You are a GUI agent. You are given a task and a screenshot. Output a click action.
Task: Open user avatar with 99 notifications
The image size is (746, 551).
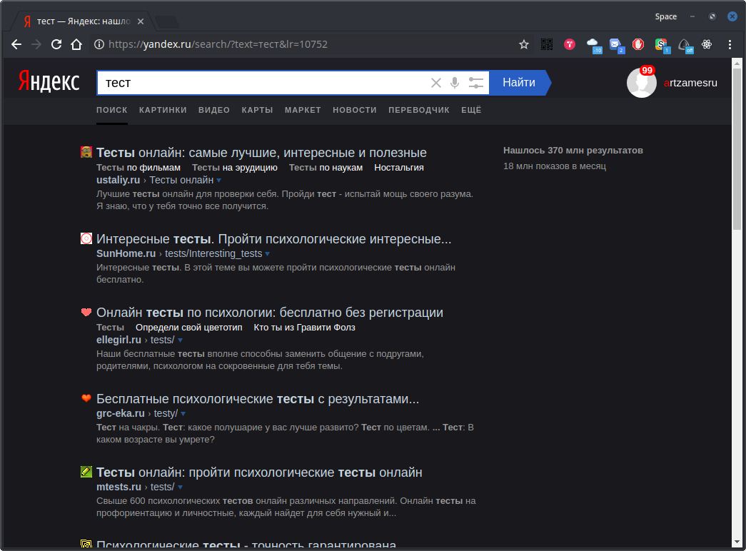coord(641,82)
